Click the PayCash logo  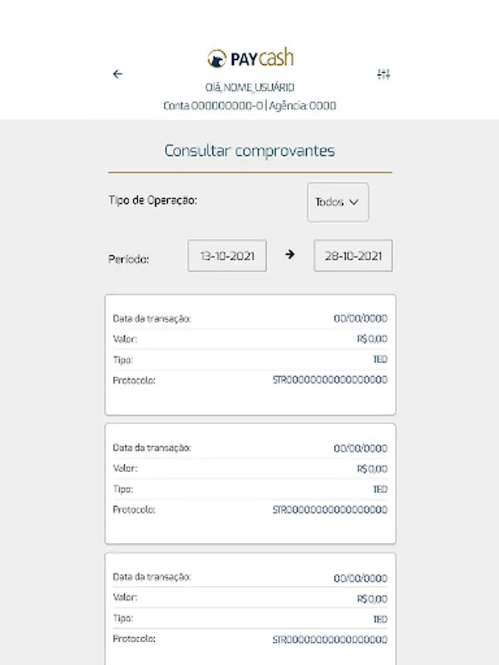tap(250, 58)
